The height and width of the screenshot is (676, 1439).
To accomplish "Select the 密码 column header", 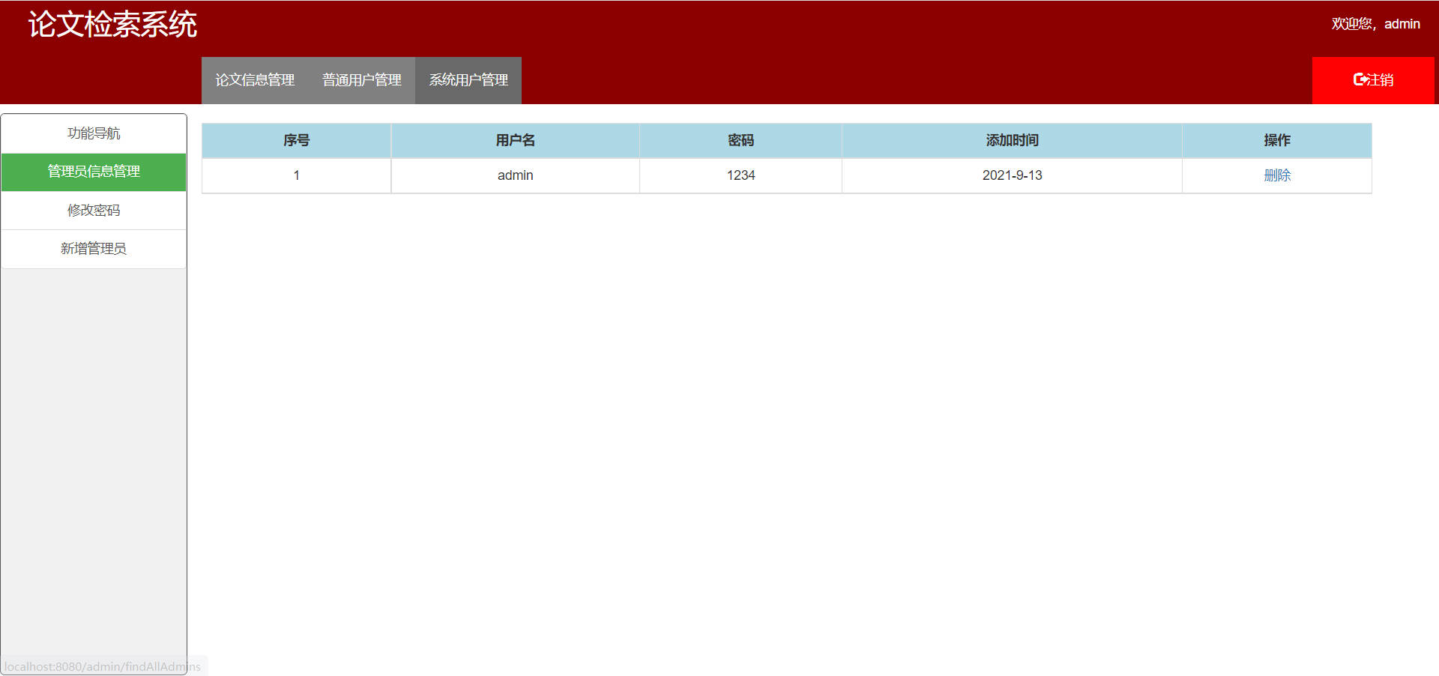I will [740, 140].
